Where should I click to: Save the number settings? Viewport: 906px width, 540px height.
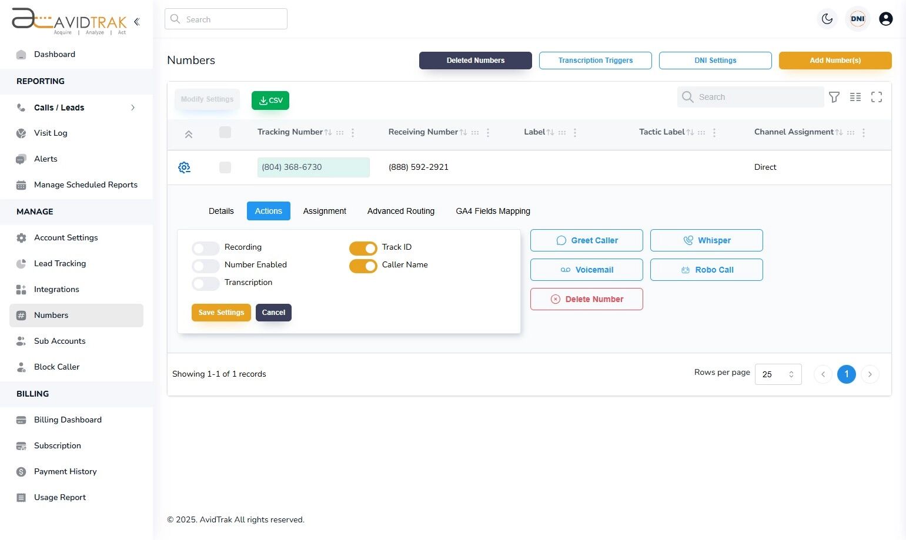(221, 312)
